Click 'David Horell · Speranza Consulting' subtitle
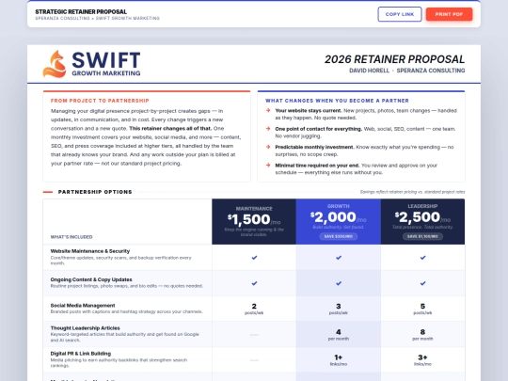The height and width of the screenshot is (381, 508). tap(407, 71)
